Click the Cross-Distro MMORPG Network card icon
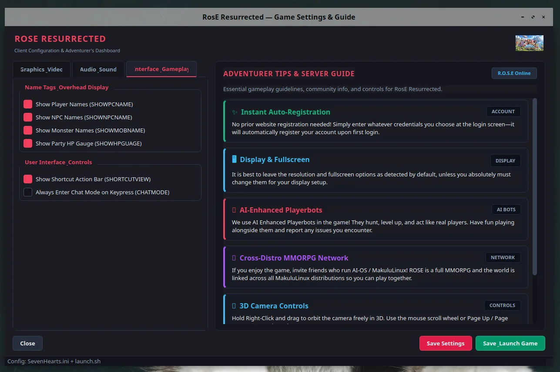This screenshot has width=560, height=372. point(234,258)
